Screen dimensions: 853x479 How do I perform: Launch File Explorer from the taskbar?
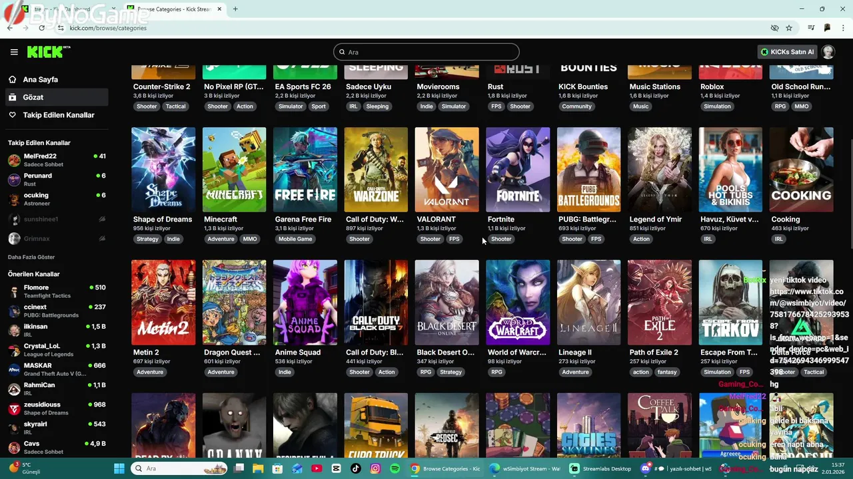pos(258,468)
